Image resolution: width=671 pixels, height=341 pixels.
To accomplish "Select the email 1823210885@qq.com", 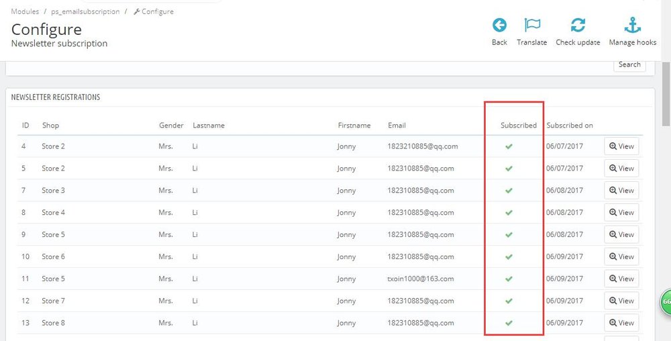I will click(423, 146).
